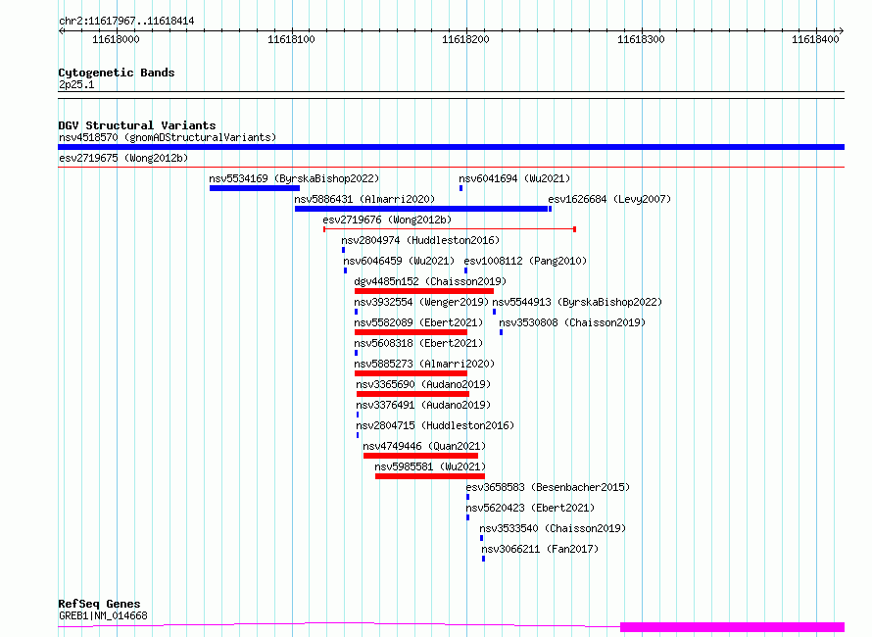Open nsv2804974 (Huddleston2016) label
Viewport: 872px width, 637px height.
tap(420, 240)
